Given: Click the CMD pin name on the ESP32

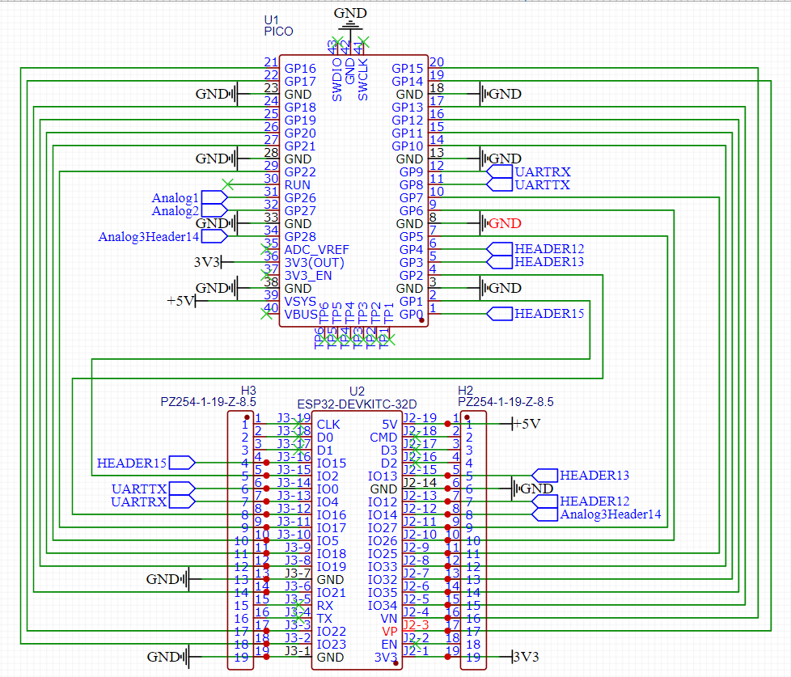Looking at the screenshot, I should (x=383, y=438).
